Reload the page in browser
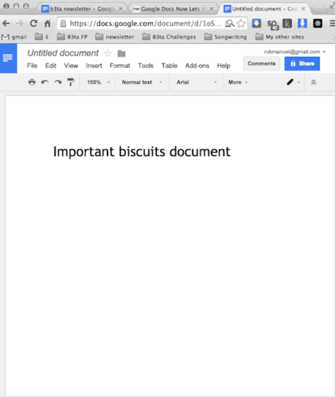The height and width of the screenshot is (397, 335). click(34, 24)
